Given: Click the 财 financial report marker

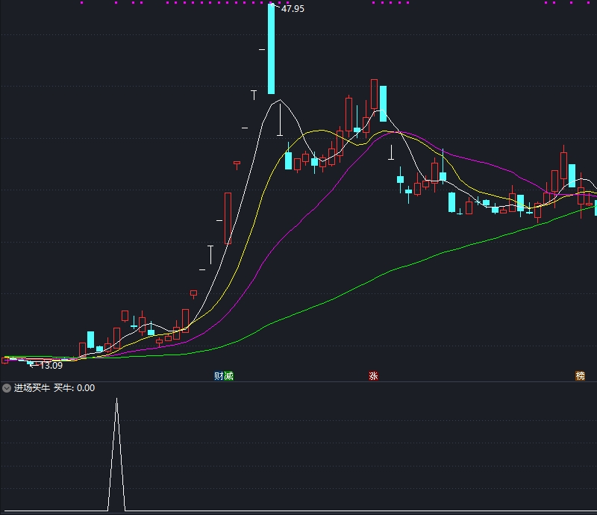Looking at the screenshot, I should click(219, 376).
